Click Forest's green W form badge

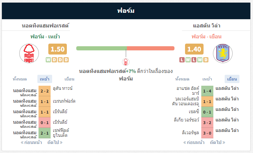[x=48, y=60]
